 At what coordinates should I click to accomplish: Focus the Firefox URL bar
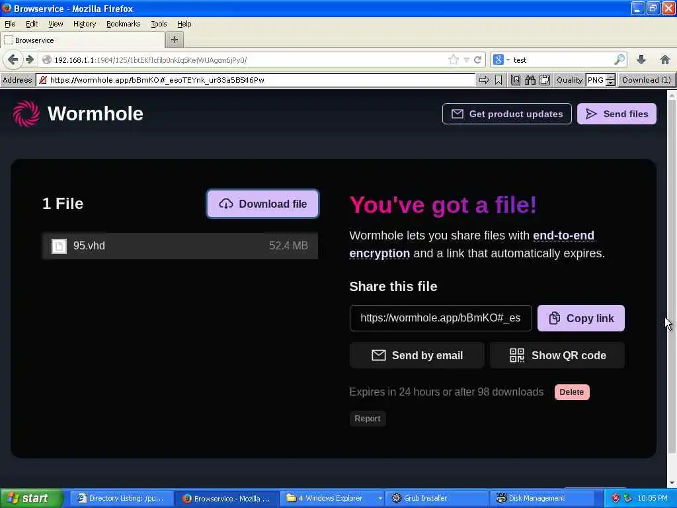(246, 60)
